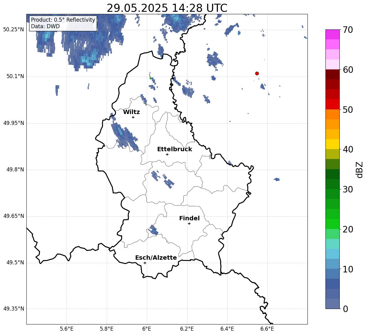Click the colorbar tick label "30"
Screen dimensions: 367x335
coord(348,189)
